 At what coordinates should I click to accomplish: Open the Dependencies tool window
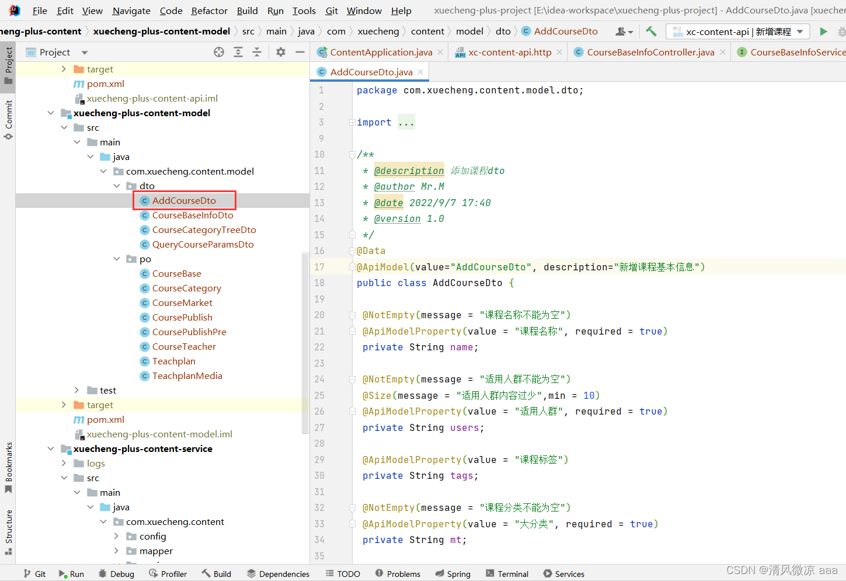coord(278,574)
